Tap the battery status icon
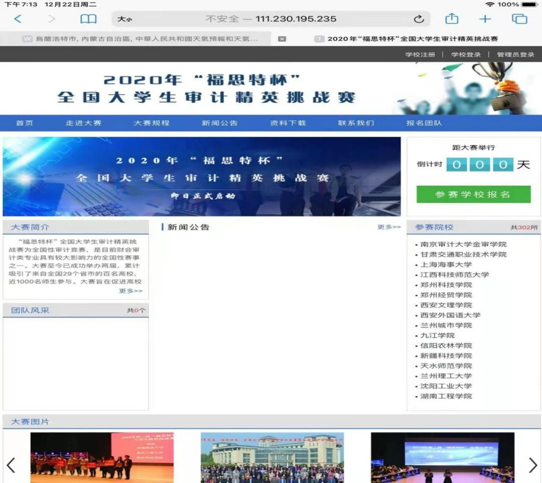 point(530,4)
